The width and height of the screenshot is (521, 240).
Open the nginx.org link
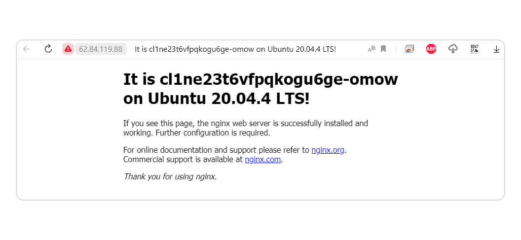click(328, 150)
